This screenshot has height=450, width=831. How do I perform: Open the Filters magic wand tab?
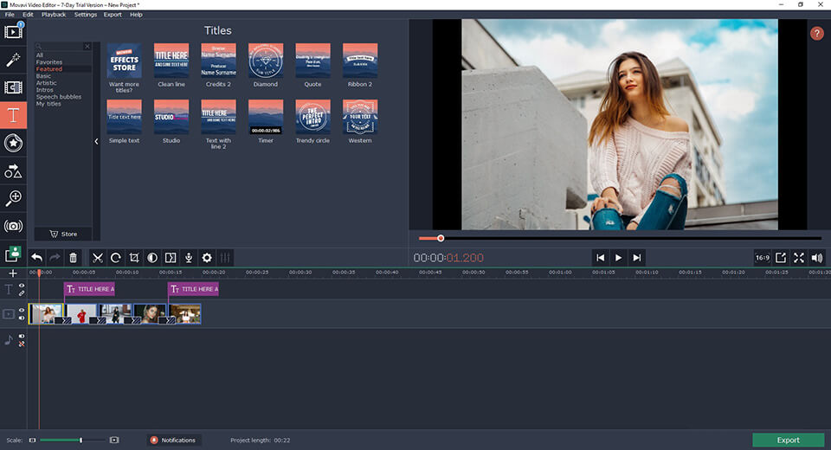13,60
